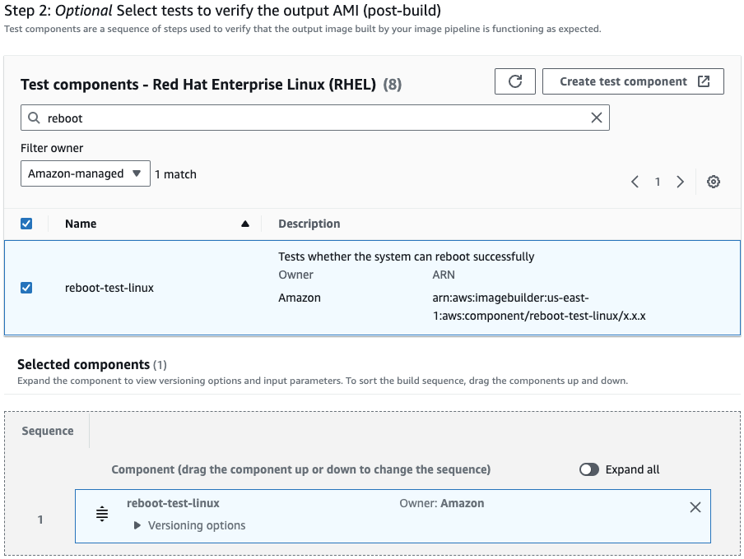Clear the reboot search with the X icon

596,117
